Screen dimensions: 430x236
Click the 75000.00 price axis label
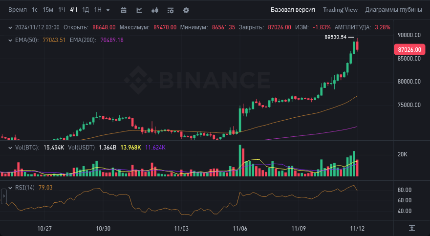pos(409,105)
